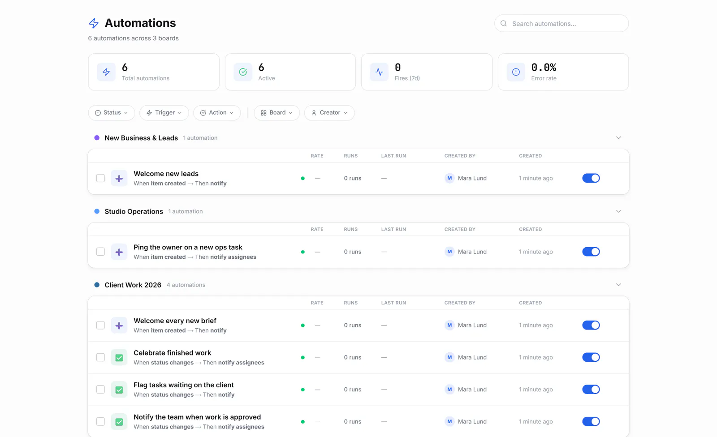This screenshot has height=437, width=717.
Task: Click Mara Lund avatar in Celebrate finished work row
Action: tap(449, 357)
